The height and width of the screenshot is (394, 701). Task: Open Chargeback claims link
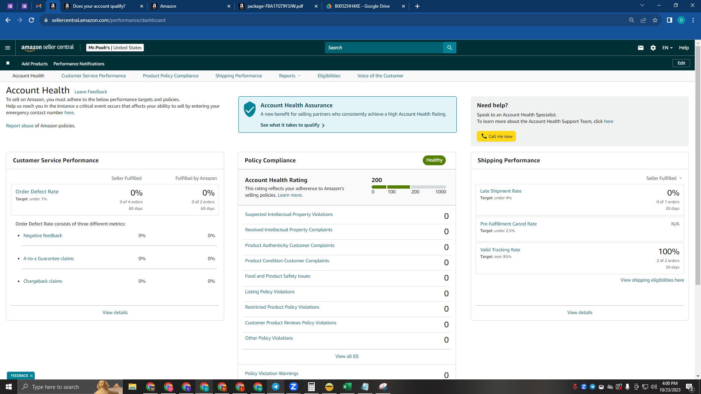(x=43, y=281)
